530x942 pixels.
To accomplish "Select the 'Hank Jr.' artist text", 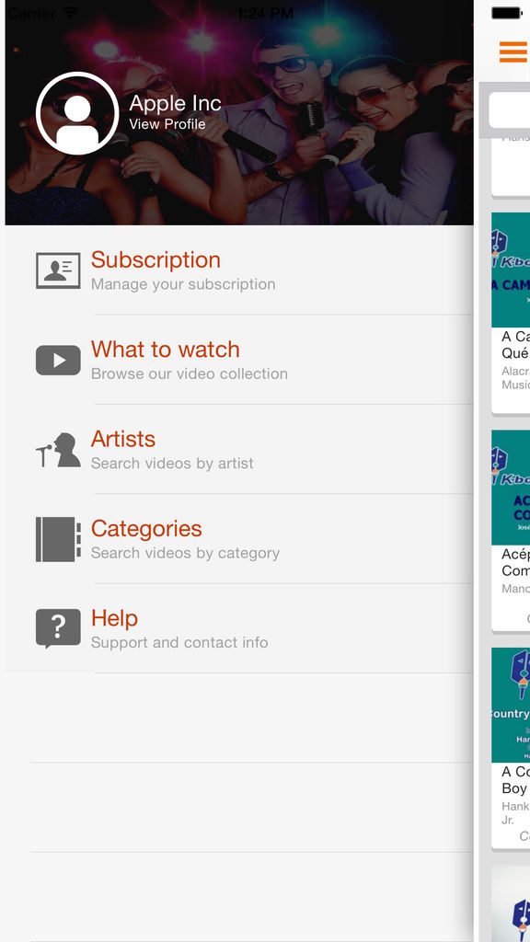I will coord(515,813).
